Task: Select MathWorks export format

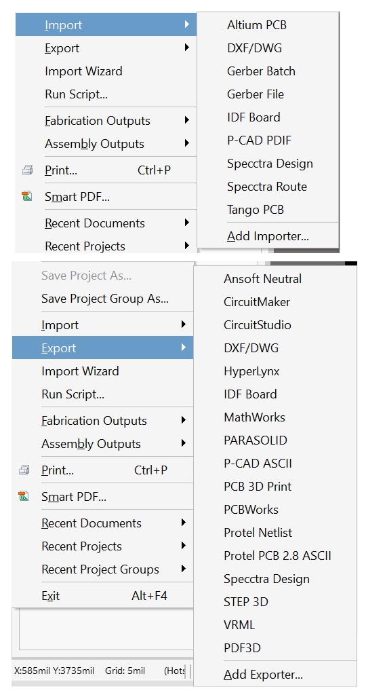Action: point(254,417)
